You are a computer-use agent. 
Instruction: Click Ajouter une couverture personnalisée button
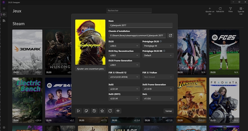90,69
